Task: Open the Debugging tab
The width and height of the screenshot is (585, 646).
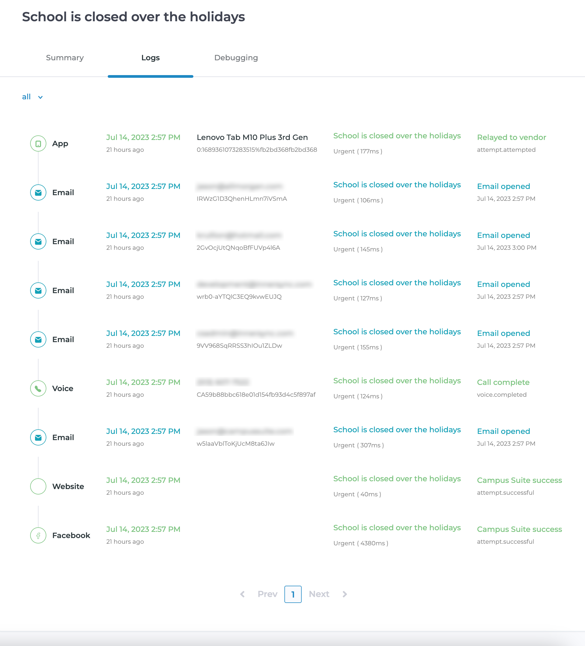Action: click(x=236, y=58)
